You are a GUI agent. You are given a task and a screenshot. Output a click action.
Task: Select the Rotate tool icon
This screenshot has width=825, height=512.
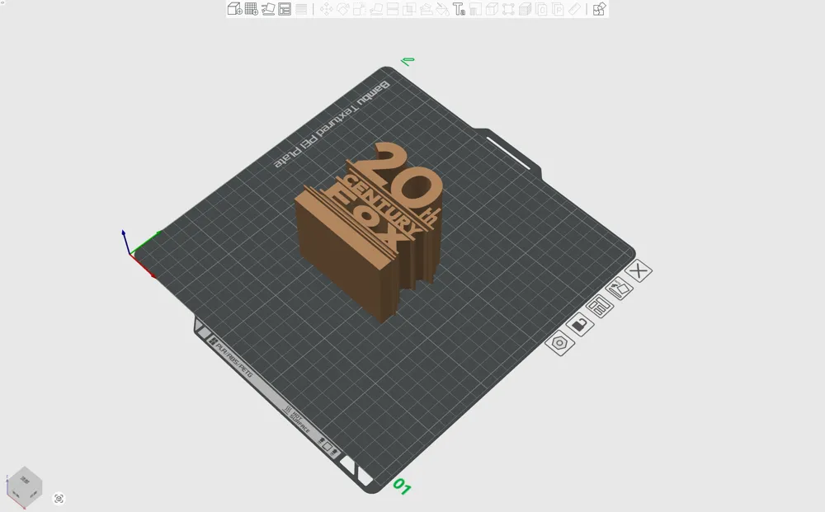(x=343, y=9)
